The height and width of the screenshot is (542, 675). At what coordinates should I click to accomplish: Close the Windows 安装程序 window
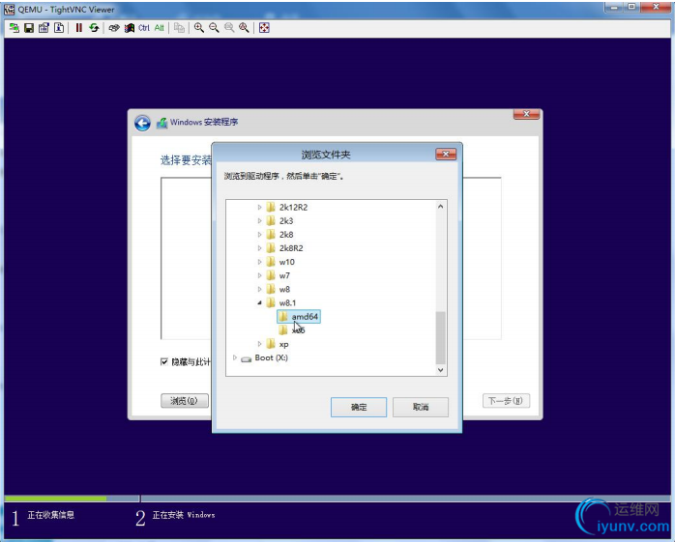[x=526, y=114]
